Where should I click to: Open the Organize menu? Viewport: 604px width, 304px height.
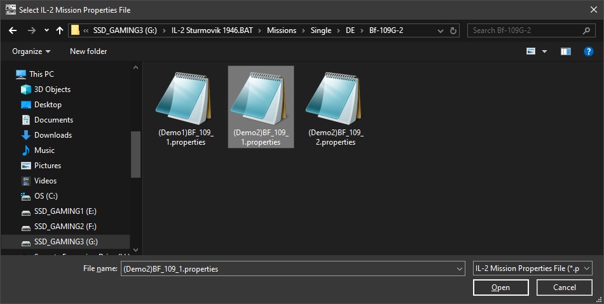[x=31, y=51]
